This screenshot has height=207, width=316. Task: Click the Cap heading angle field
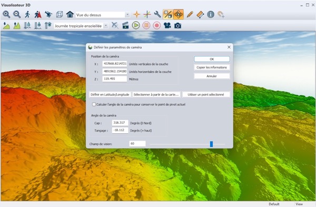click(120, 123)
